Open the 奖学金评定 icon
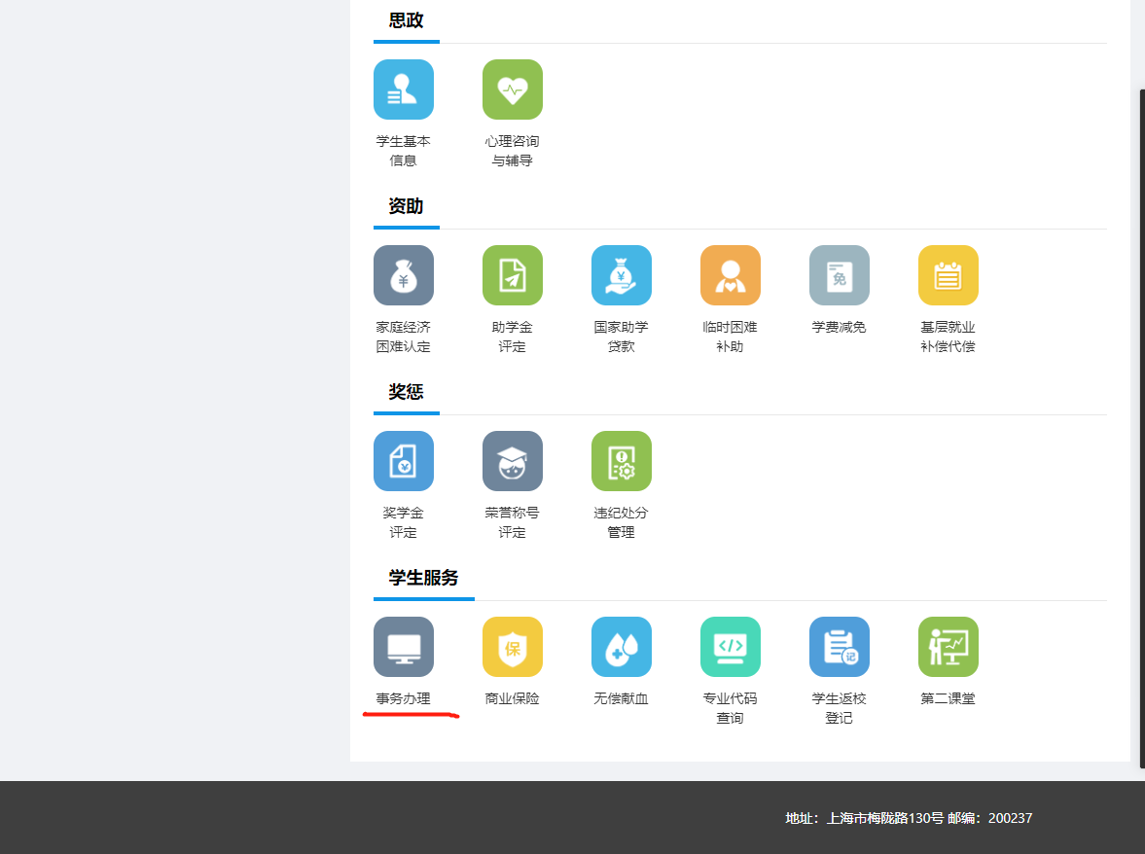Screen dimensions: 1145x854 click(x=404, y=461)
